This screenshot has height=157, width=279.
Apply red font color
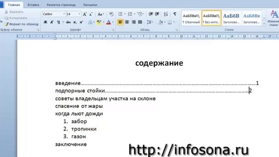[x=109, y=22]
